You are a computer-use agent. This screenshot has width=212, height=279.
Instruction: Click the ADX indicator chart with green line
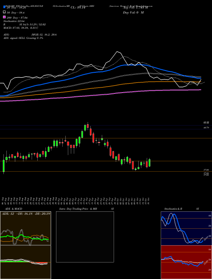[25, 228]
